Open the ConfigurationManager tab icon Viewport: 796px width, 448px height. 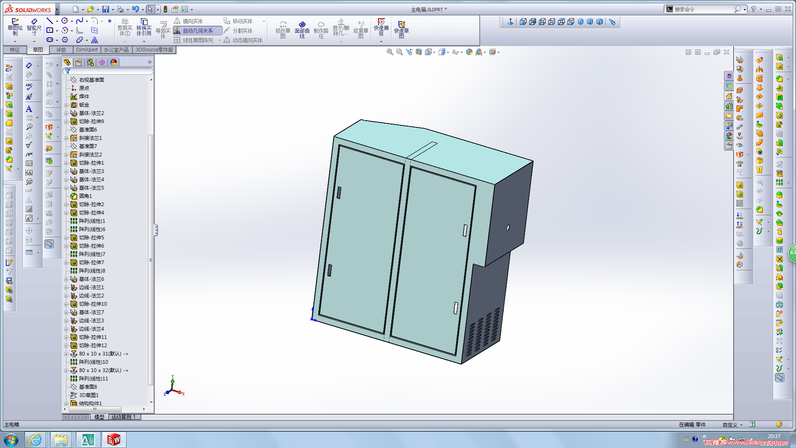click(x=90, y=62)
